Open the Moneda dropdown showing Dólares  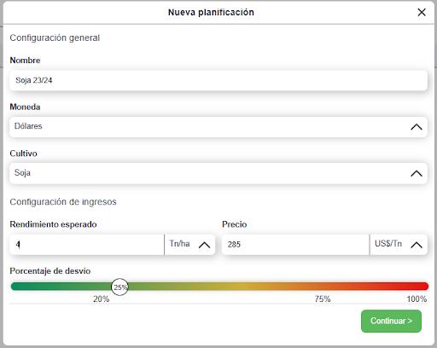(218, 127)
